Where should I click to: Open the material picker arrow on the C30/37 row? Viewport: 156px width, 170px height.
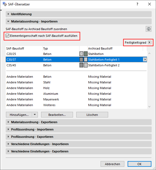click(x=145, y=59)
